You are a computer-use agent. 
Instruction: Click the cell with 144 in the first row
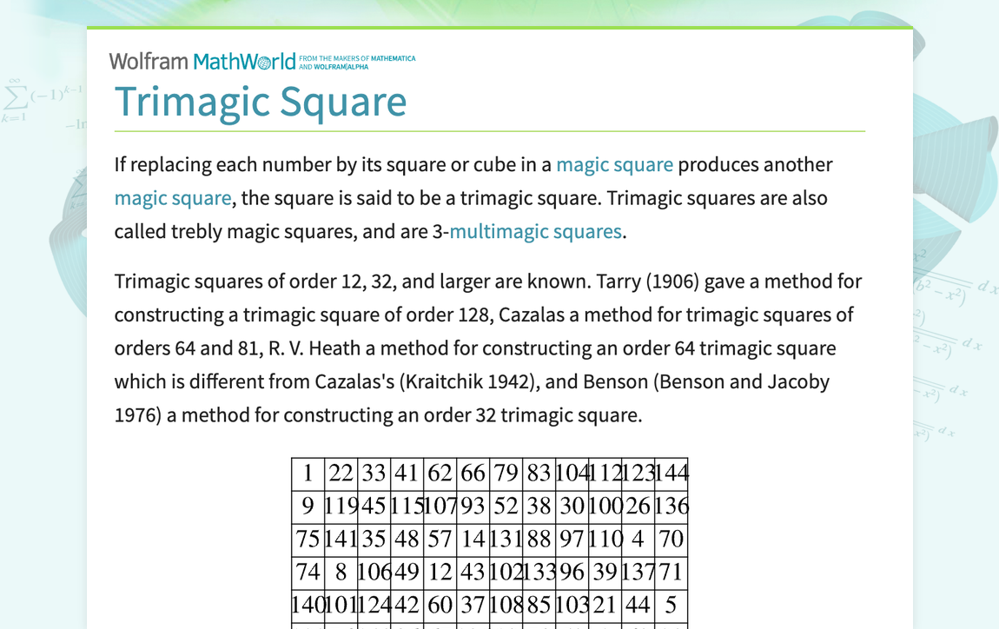(672, 473)
